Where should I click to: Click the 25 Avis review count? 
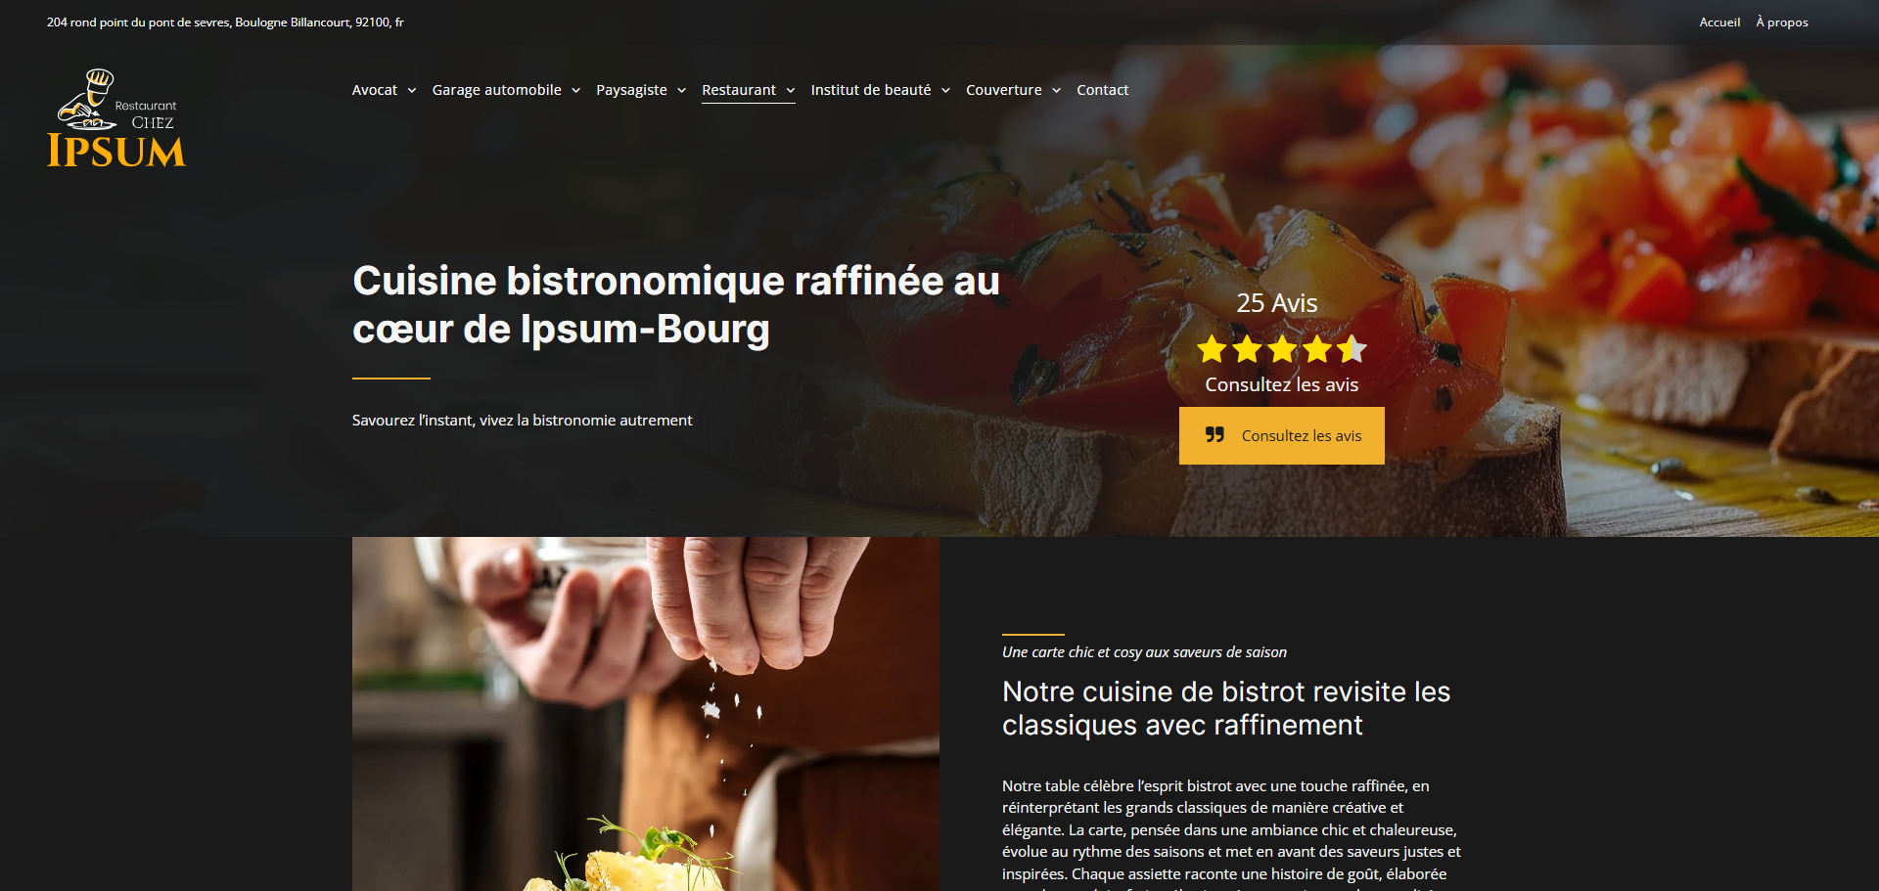point(1277,303)
